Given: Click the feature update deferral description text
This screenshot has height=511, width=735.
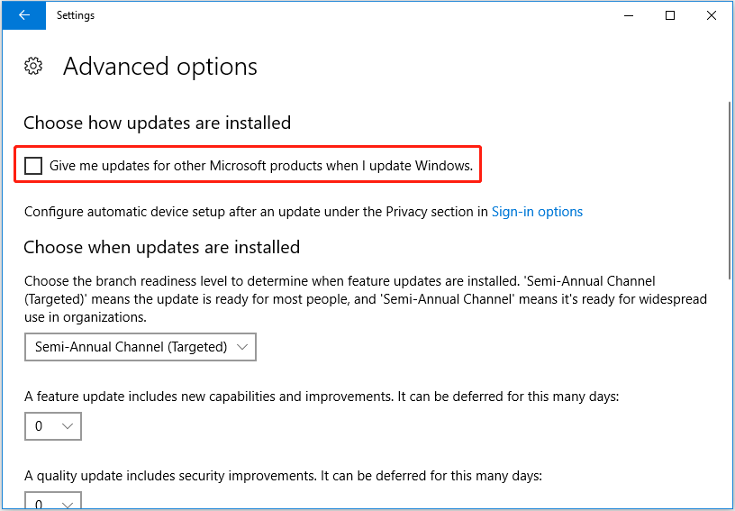Looking at the screenshot, I should pos(322,397).
